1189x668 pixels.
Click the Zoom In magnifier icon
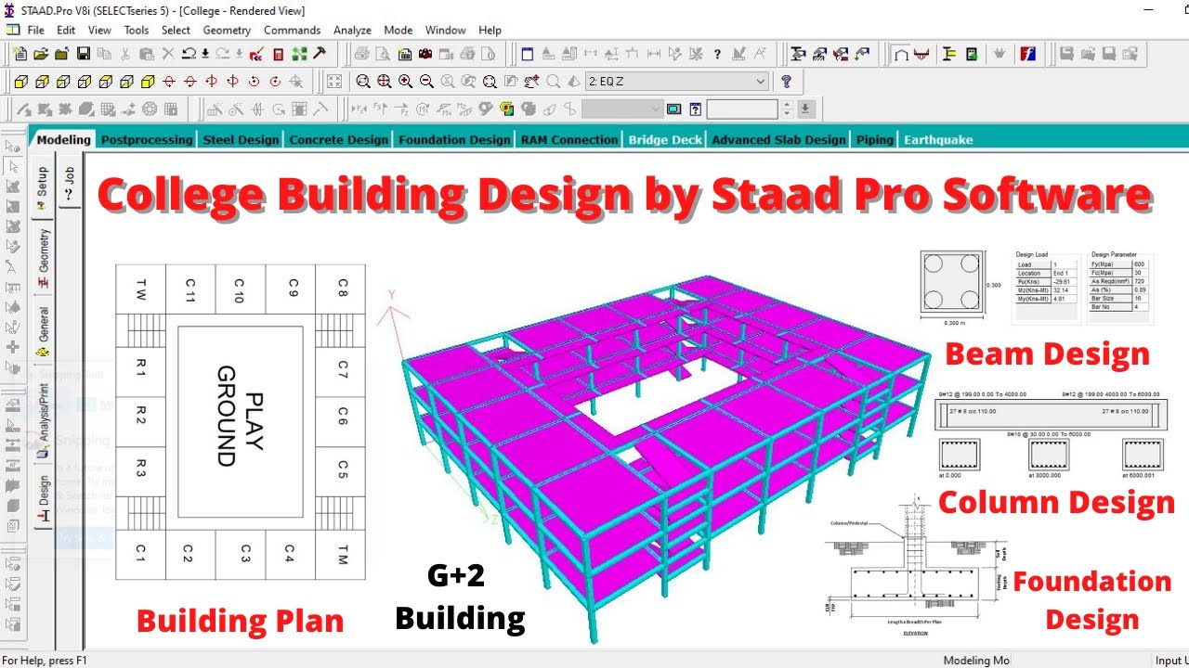pos(405,82)
